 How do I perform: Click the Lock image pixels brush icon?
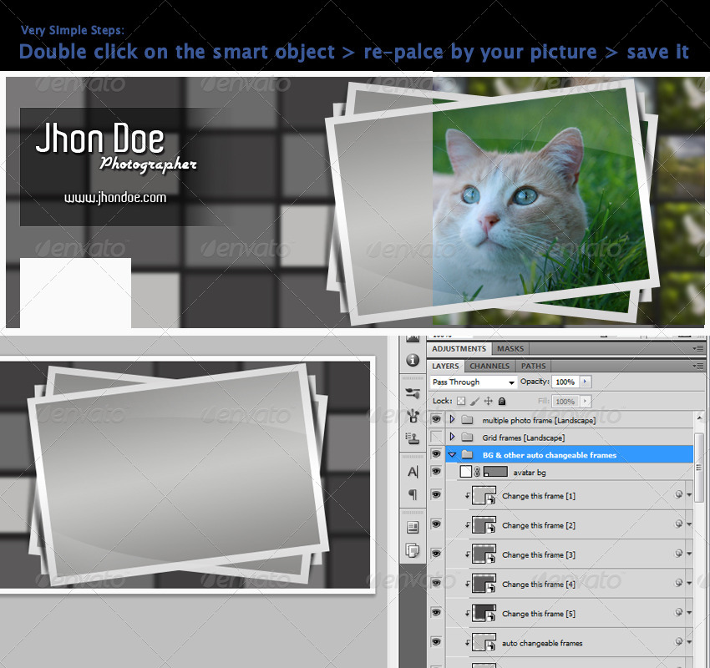point(474,401)
